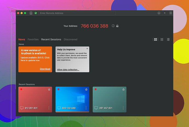
Task: Favorite session 800 120 489 with star
Action: point(86,90)
